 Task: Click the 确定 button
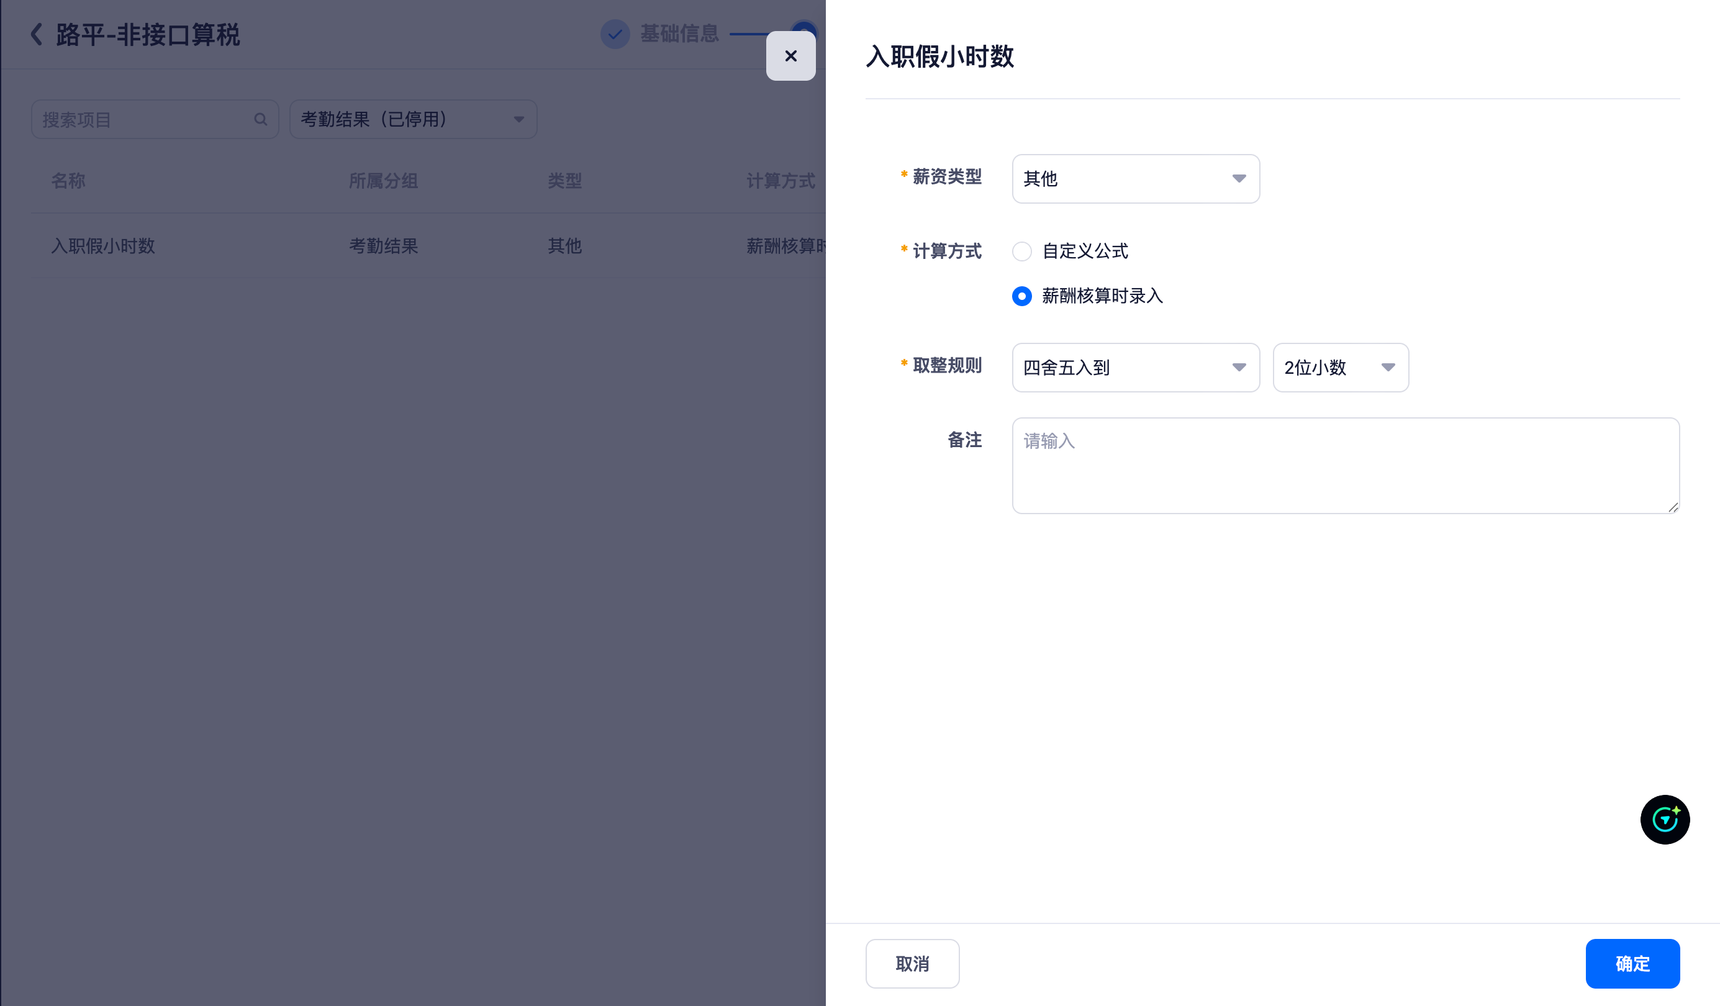(1632, 963)
